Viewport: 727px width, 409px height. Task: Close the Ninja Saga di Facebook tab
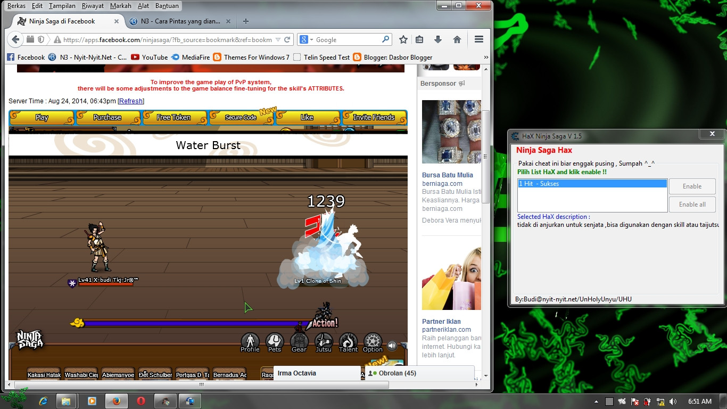(x=117, y=21)
